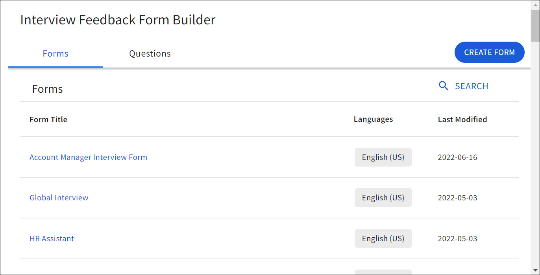Viewport: 540px width, 275px height.
Task: Select the Forms tab
Action: coord(55,53)
